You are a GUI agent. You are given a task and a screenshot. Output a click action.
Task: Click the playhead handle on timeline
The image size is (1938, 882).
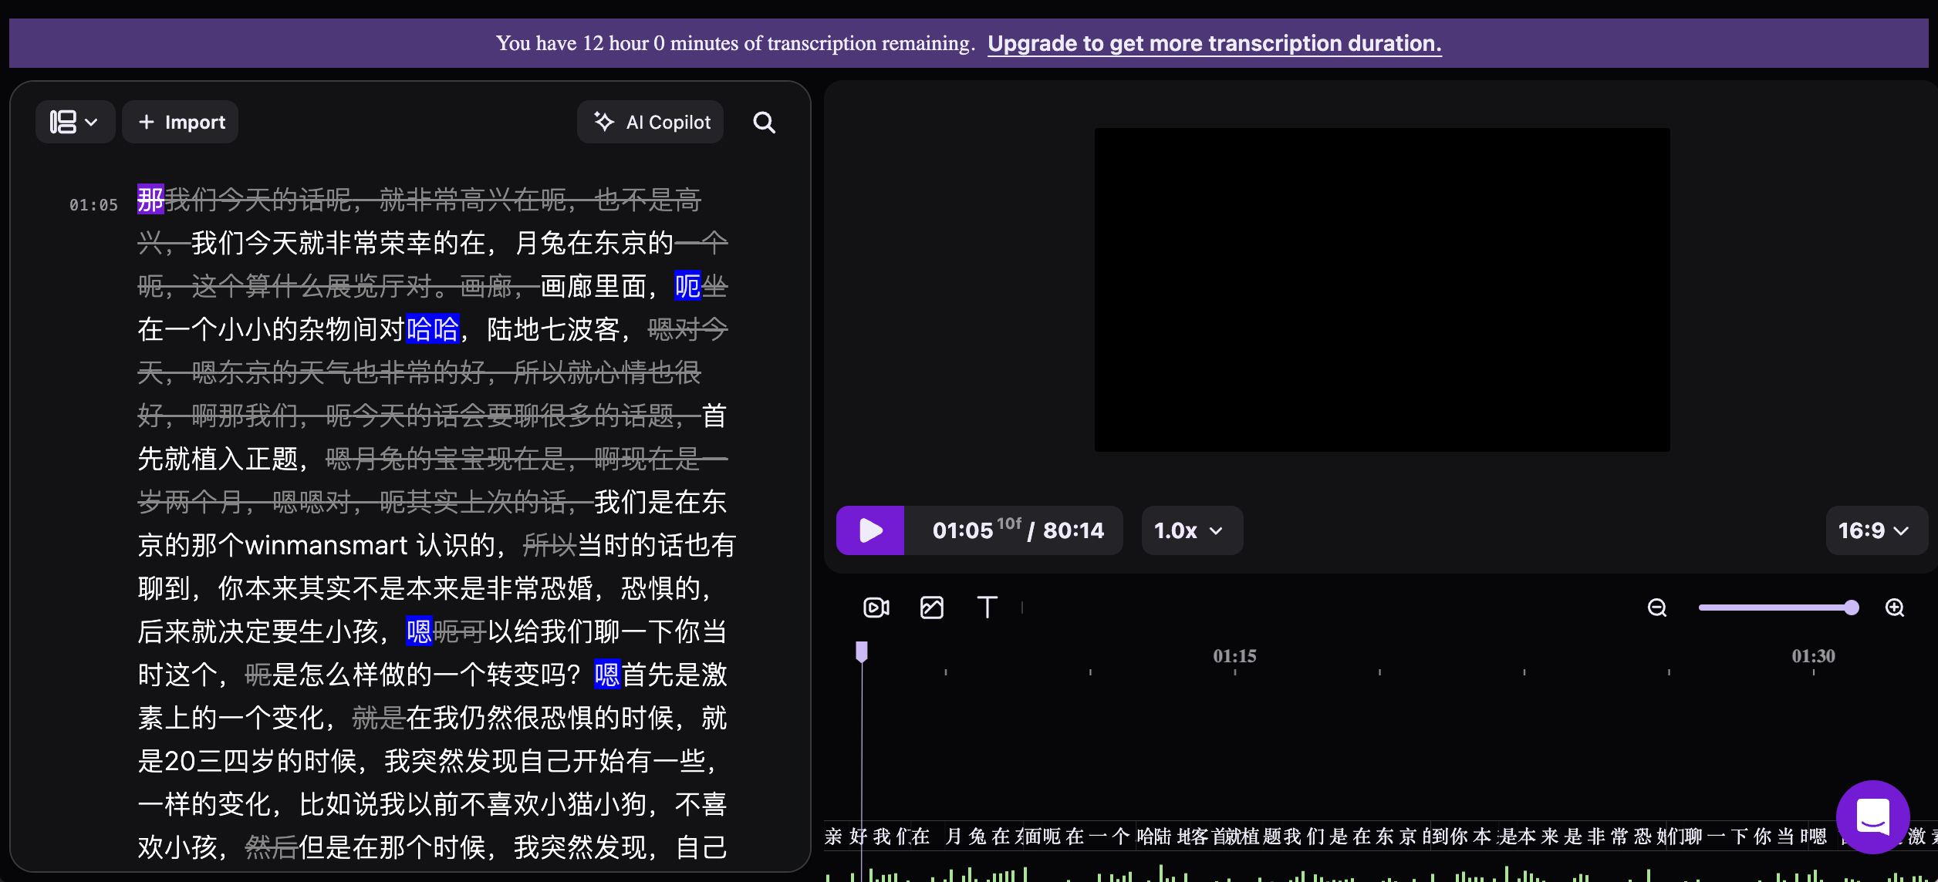coord(862,652)
